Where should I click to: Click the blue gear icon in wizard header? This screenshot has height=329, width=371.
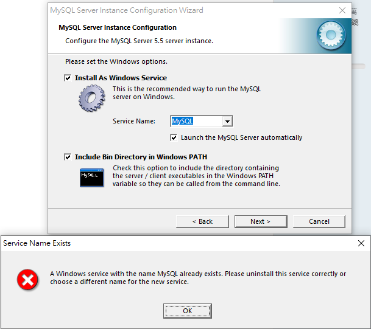point(331,35)
